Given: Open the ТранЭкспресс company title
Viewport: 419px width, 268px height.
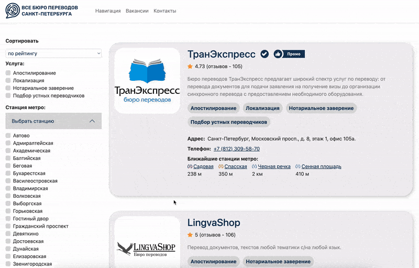Looking at the screenshot, I should [221, 54].
